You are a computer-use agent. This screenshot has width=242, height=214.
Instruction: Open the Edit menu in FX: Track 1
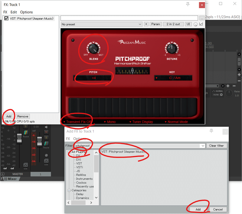coord(14,12)
